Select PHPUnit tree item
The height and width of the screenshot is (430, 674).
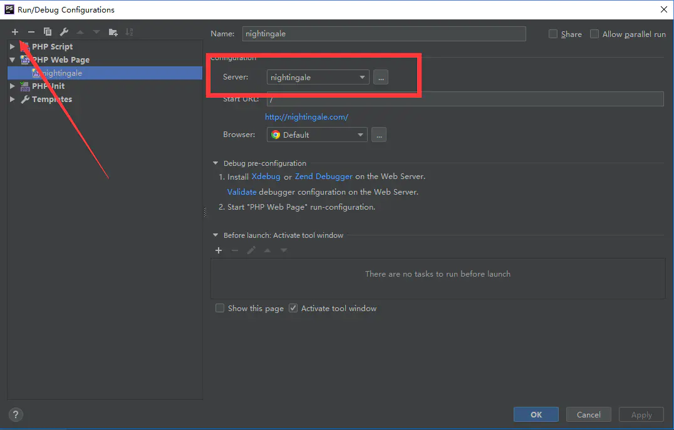[x=48, y=86]
